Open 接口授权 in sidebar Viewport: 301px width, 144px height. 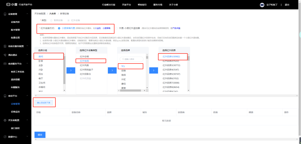pyautogui.click(x=15, y=128)
